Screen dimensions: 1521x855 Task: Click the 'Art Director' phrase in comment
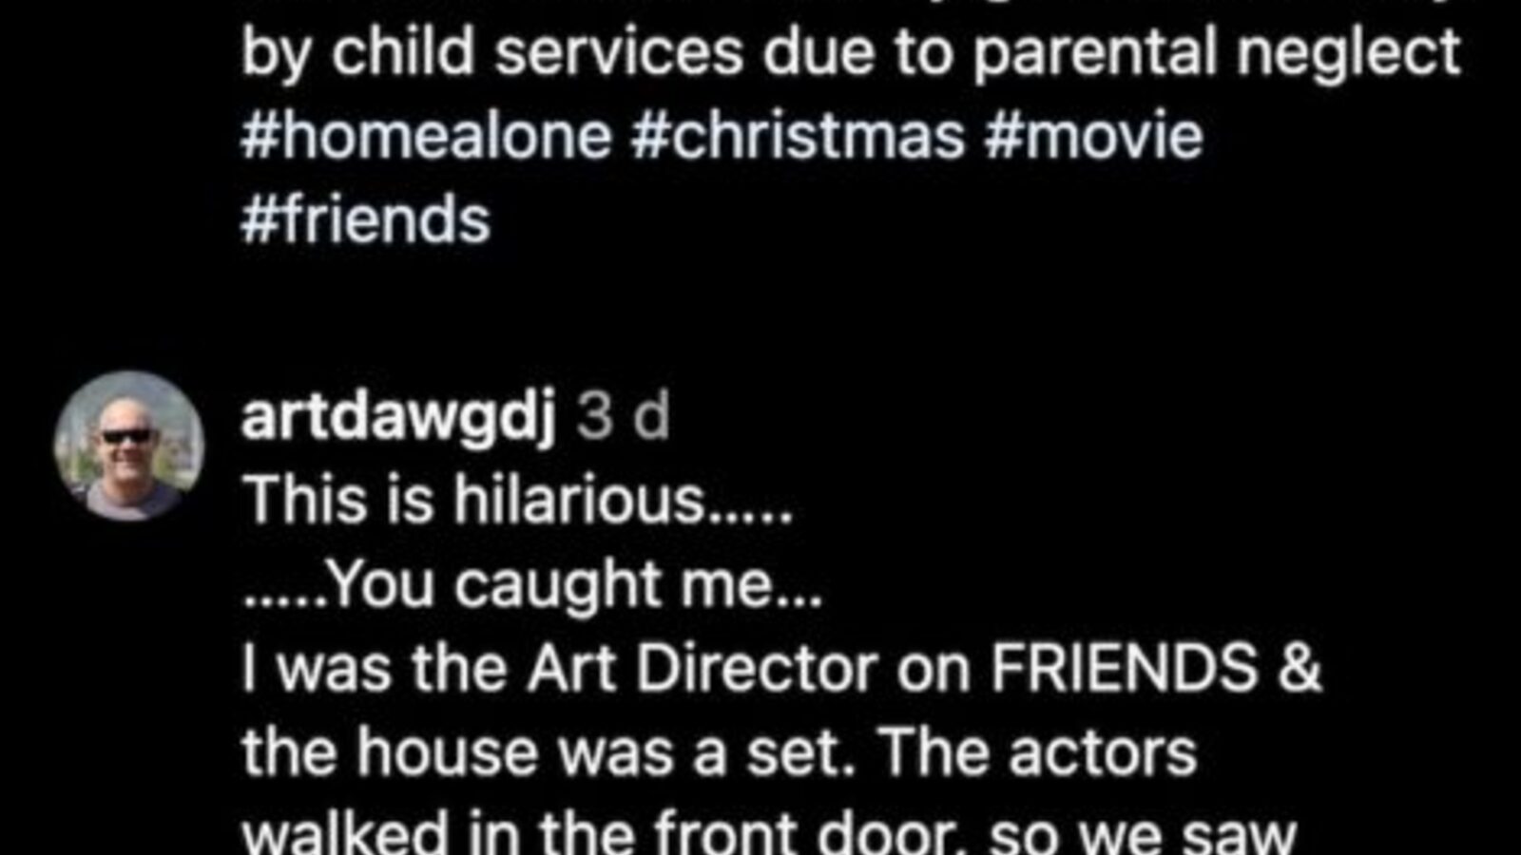(x=702, y=669)
